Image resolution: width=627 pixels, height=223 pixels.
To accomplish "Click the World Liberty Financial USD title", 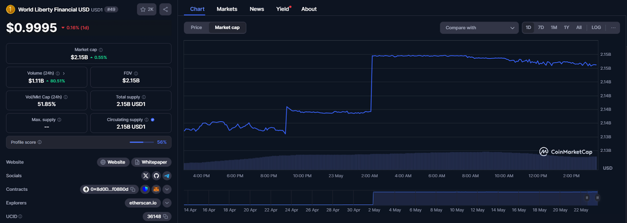I will (54, 9).
